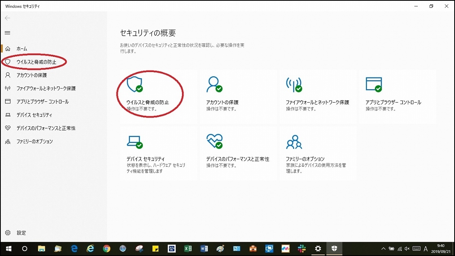Expand the hamburger navigation menu
Viewport: 455px width, 256px height.
point(7,33)
